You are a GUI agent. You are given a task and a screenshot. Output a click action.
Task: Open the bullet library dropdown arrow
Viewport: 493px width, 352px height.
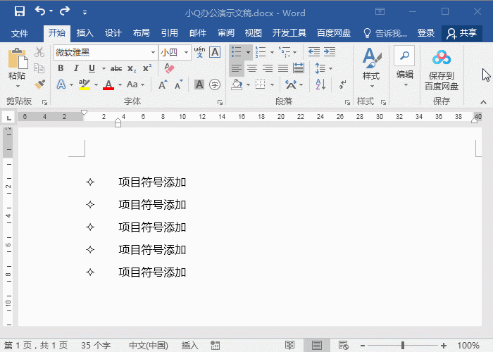pos(248,52)
